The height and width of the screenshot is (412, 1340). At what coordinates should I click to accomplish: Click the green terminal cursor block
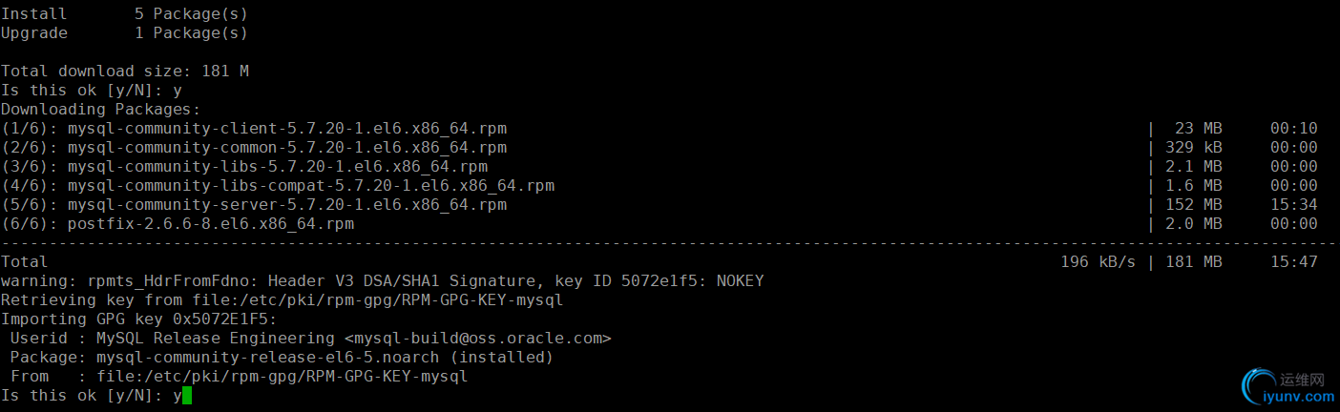(187, 395)
